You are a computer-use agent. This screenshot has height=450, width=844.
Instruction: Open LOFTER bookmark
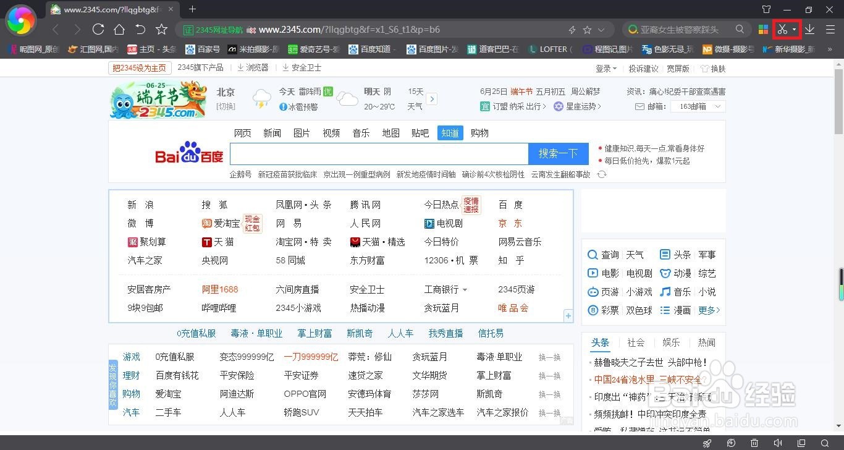click(x=550, y=49)
